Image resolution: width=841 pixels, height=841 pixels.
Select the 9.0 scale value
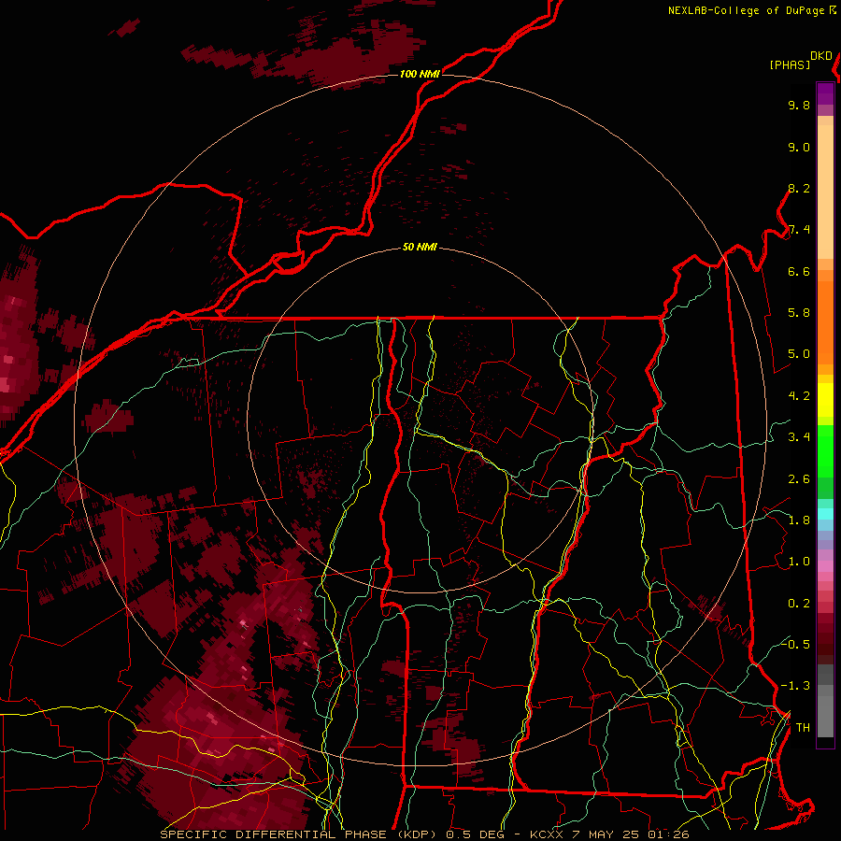click(x=799, y=147)
